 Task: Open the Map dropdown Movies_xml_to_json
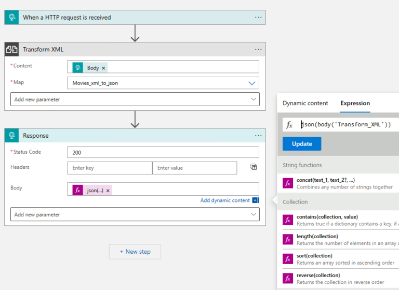(163, 83)
